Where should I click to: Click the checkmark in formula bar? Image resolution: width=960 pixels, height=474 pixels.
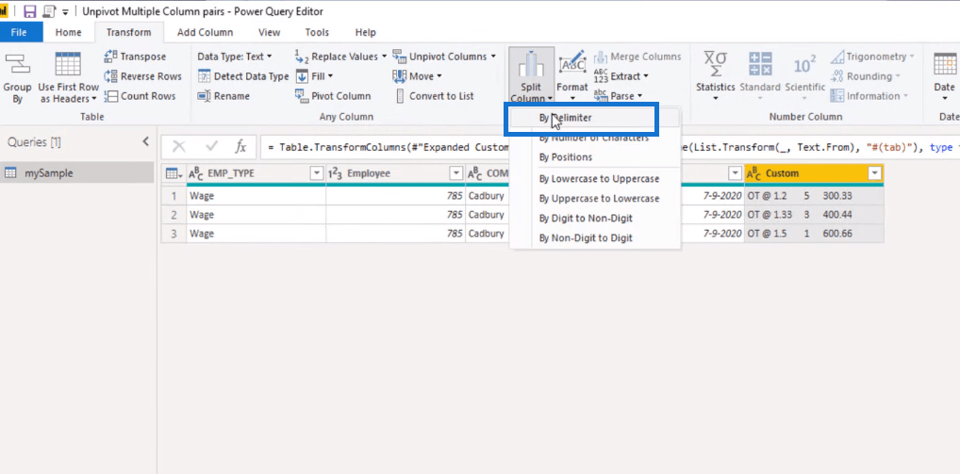tap(212, 146)
